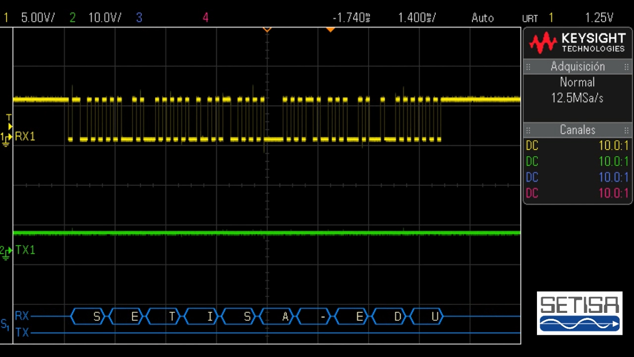Click the first decoded E byte
Viewport: 634px width, 357px height.
coord(127,316)
